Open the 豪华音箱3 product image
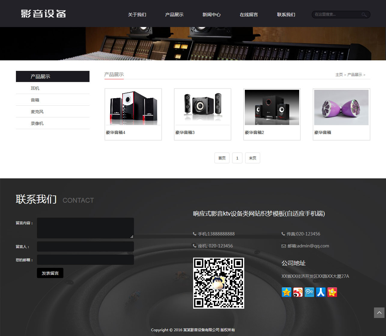386x336 pixels. click(x=202, y=107)
